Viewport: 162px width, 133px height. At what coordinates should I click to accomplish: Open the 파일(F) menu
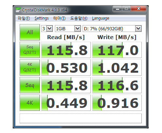point(24,18)
